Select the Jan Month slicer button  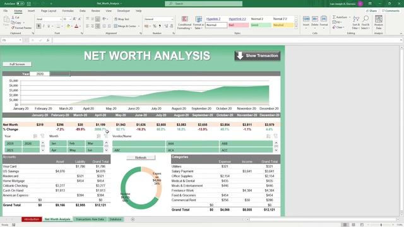tap(57, 143)
